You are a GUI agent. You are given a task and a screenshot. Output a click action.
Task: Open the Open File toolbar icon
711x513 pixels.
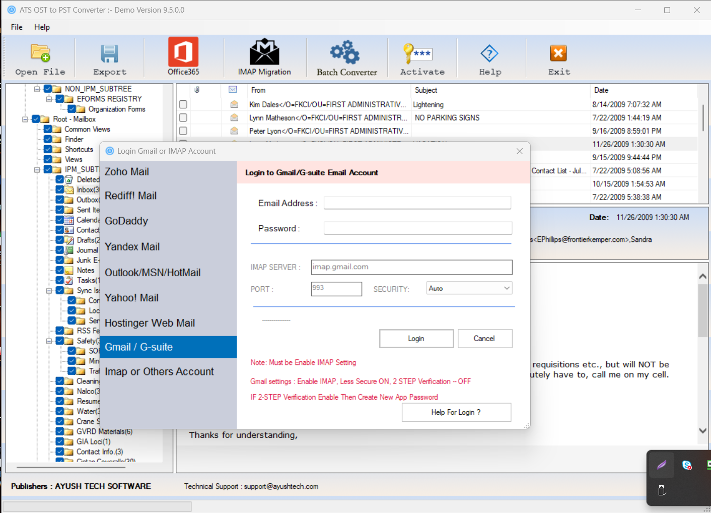pyautogui.click(x=40, y=53)
